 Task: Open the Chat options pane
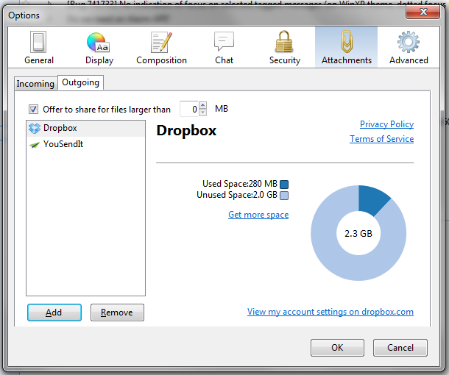coord(224,48)
